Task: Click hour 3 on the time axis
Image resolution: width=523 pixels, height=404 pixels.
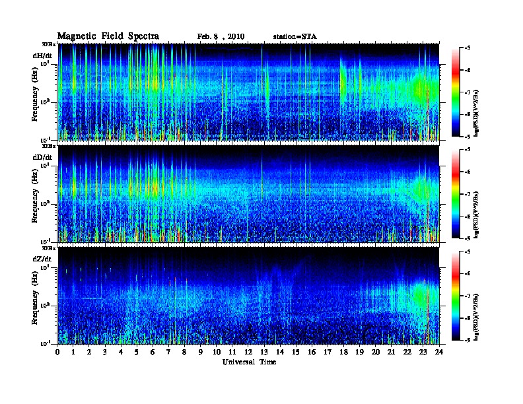Action: [x=105, y=352]
